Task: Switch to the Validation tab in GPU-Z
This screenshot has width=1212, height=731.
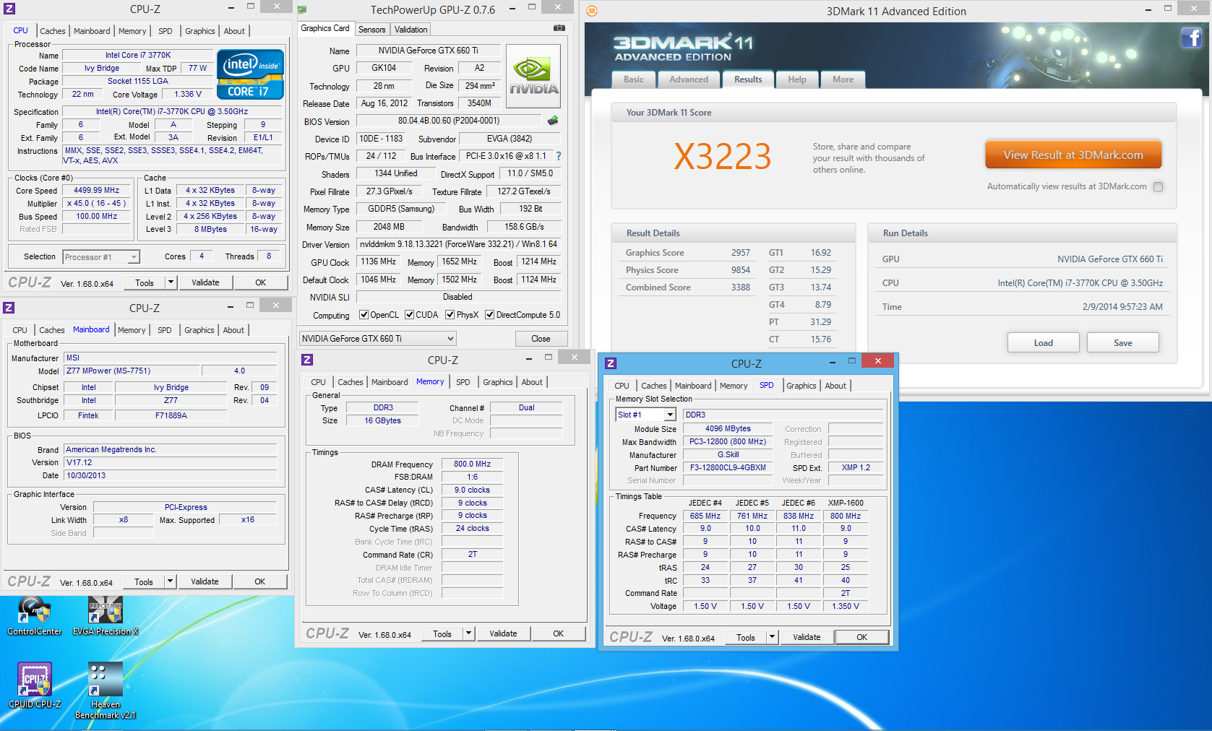Action: pyautogui.click(x=411, y=30)
